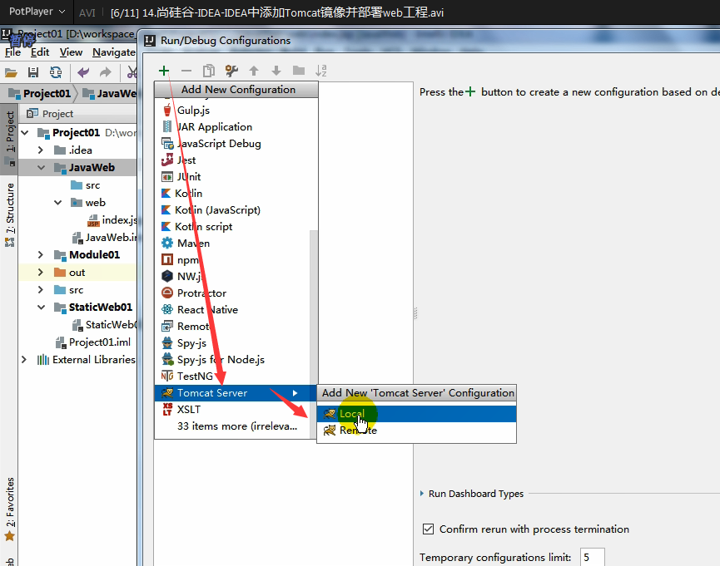Select Project01.iml file in tree

click(x=93, y=342)
